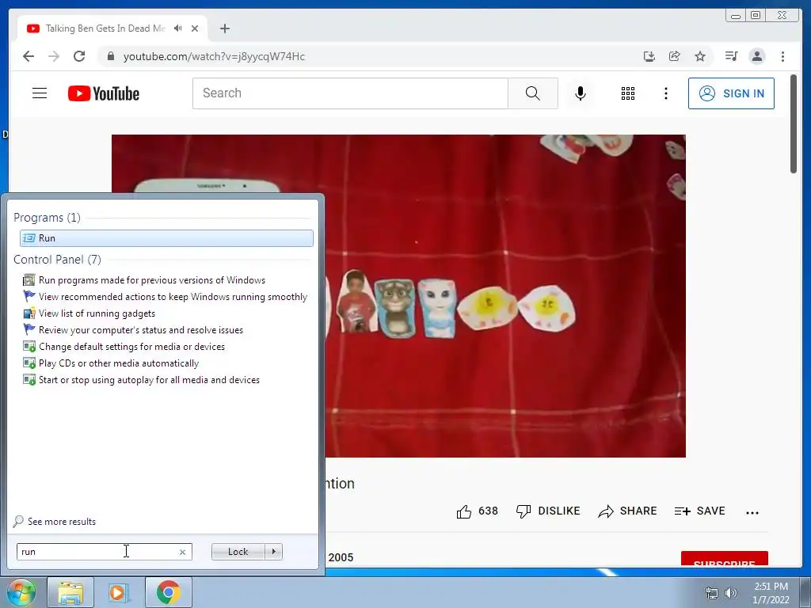Open Change default settings for media
Screen dimensions: 811x608
[x=124, y=347]
